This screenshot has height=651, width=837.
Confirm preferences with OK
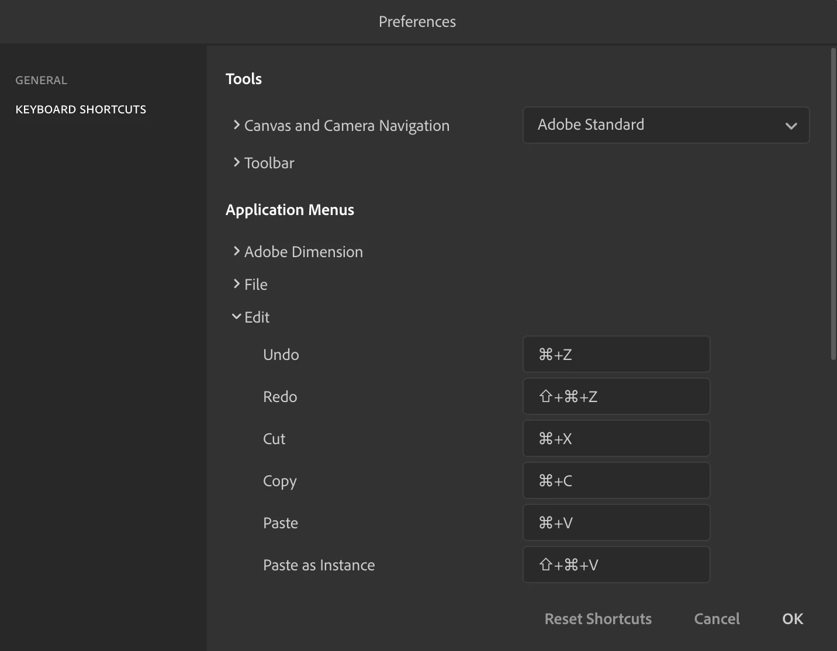point(793,619)
